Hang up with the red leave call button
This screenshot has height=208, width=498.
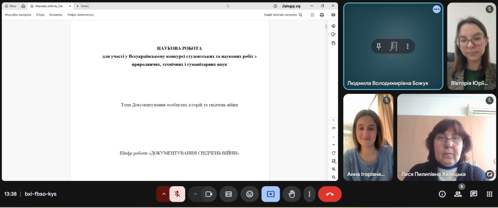click(330, 194)
